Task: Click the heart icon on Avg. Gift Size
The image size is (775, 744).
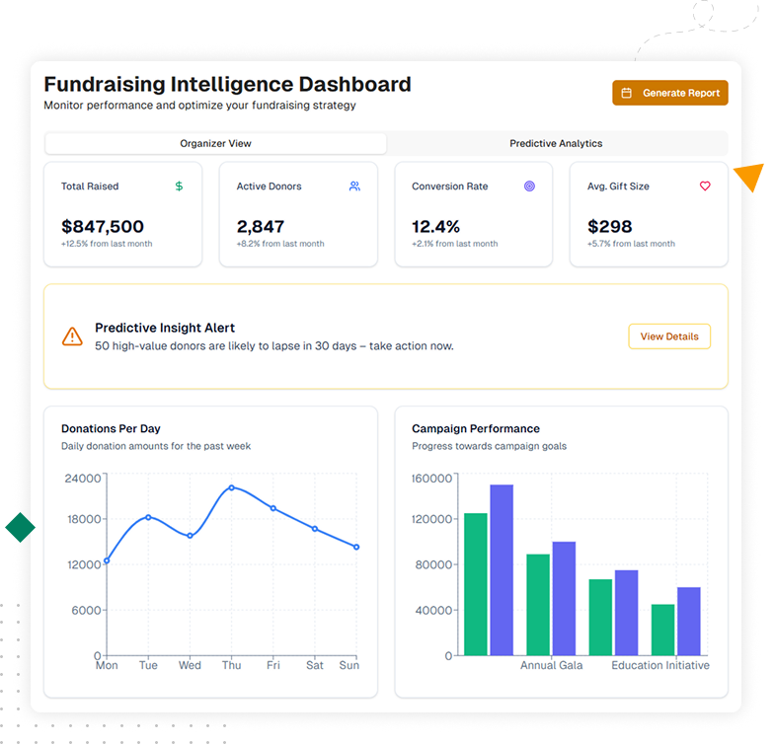Action: pyautogui.click(x=705, y=186)
